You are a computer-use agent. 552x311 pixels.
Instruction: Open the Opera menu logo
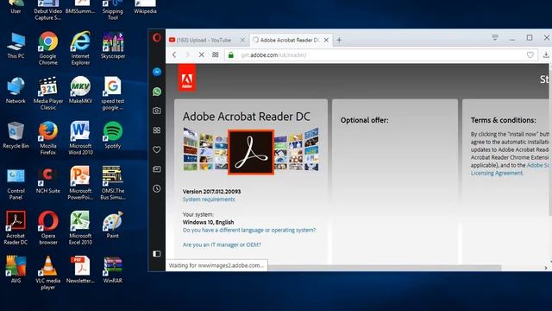[x=157, y=37]
